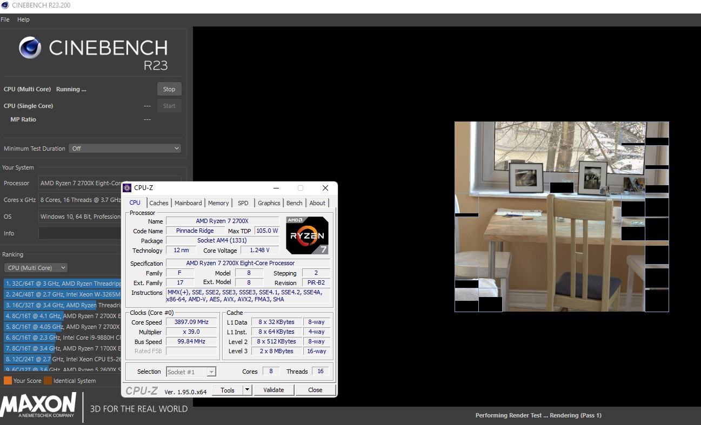This screenshot has width=701, height=425.
Task: Expand the Tools dropdown arrow in CPU-Z
Action: 248,390
